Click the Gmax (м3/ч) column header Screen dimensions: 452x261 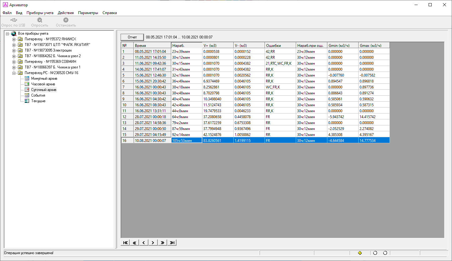(374, 45)
